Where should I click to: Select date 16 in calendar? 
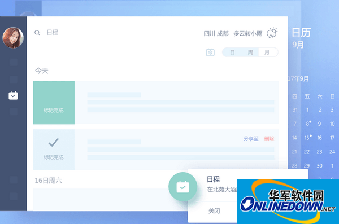320,138
